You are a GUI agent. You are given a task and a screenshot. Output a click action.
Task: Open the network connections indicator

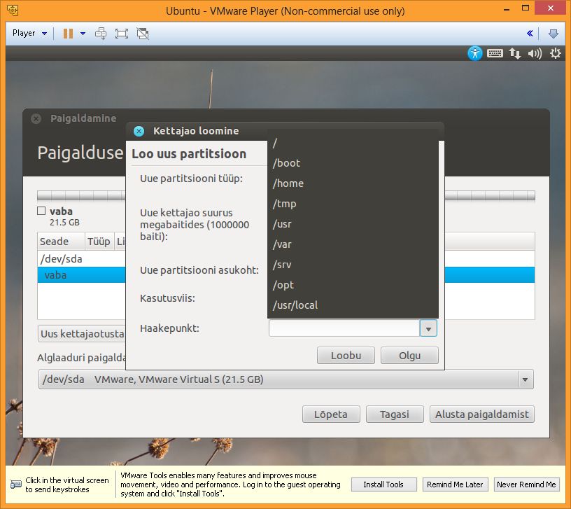(x=515, y=53)
